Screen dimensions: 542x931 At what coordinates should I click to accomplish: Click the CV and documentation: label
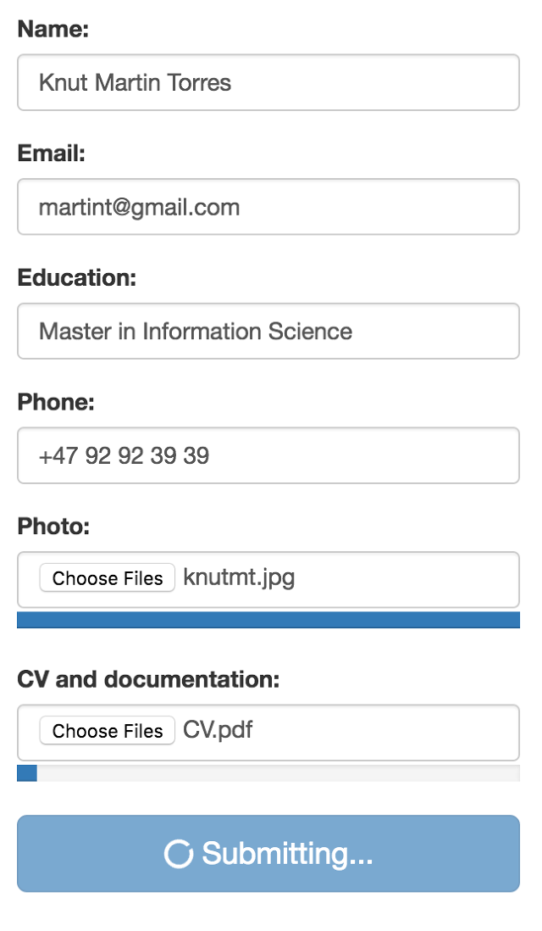coord(148,679)
